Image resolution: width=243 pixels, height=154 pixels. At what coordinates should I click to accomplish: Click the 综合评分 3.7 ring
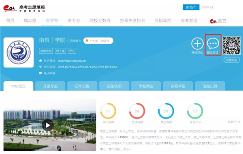click(x=195, y=111)
